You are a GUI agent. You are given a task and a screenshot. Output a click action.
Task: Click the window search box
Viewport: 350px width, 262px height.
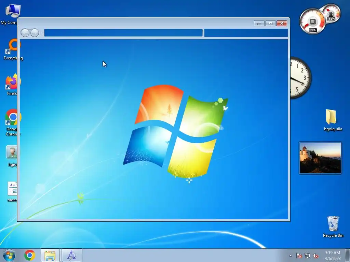click(246, 33)
